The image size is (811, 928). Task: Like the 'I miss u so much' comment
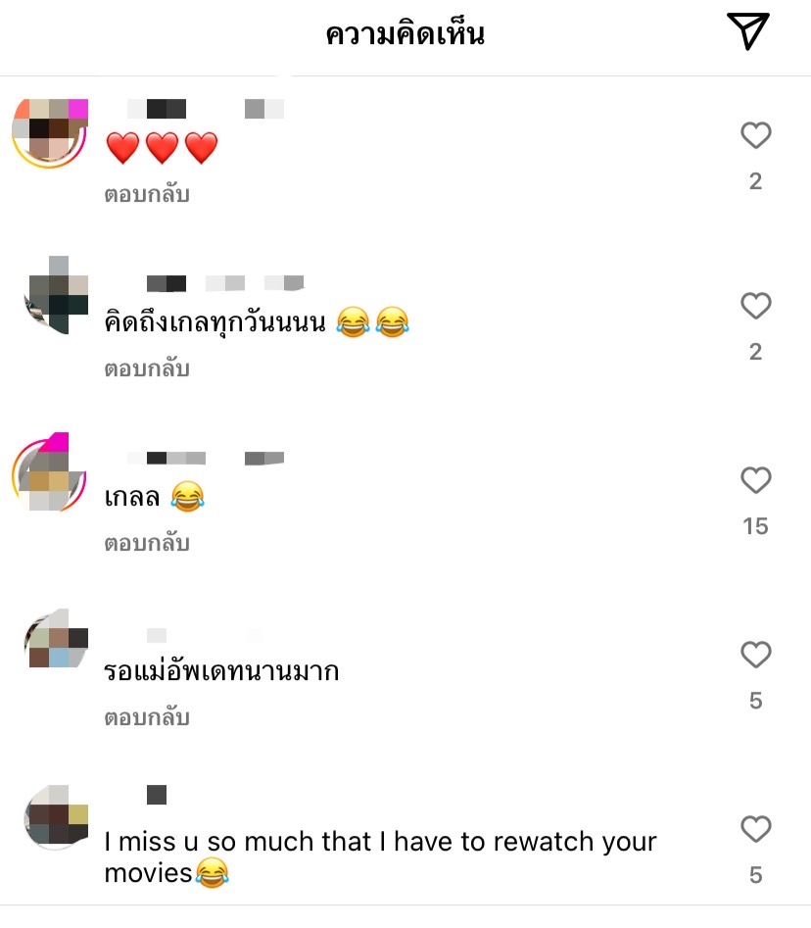point(756,829)
